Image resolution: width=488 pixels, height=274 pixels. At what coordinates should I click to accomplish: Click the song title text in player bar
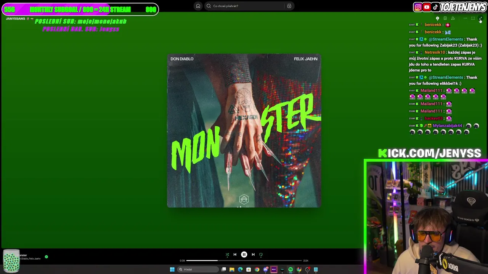(x=22, y=255)
